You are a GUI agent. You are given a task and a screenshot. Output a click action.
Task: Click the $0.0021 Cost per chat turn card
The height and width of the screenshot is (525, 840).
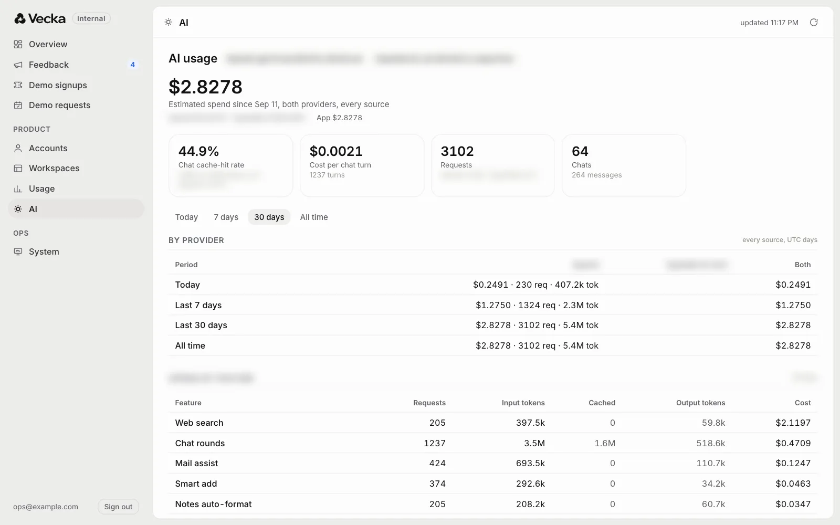point(362,165)
